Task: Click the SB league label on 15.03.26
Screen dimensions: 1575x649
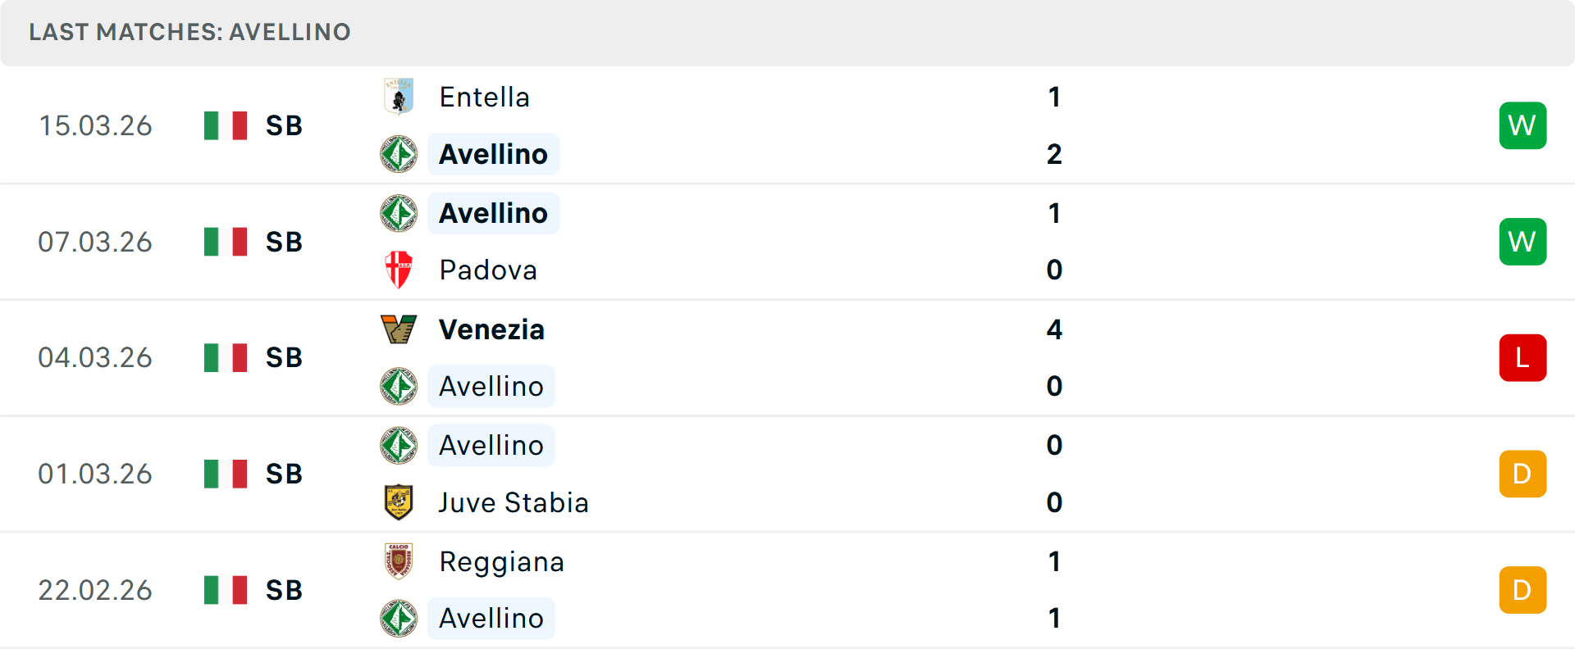Action: (x=284, y=125)
